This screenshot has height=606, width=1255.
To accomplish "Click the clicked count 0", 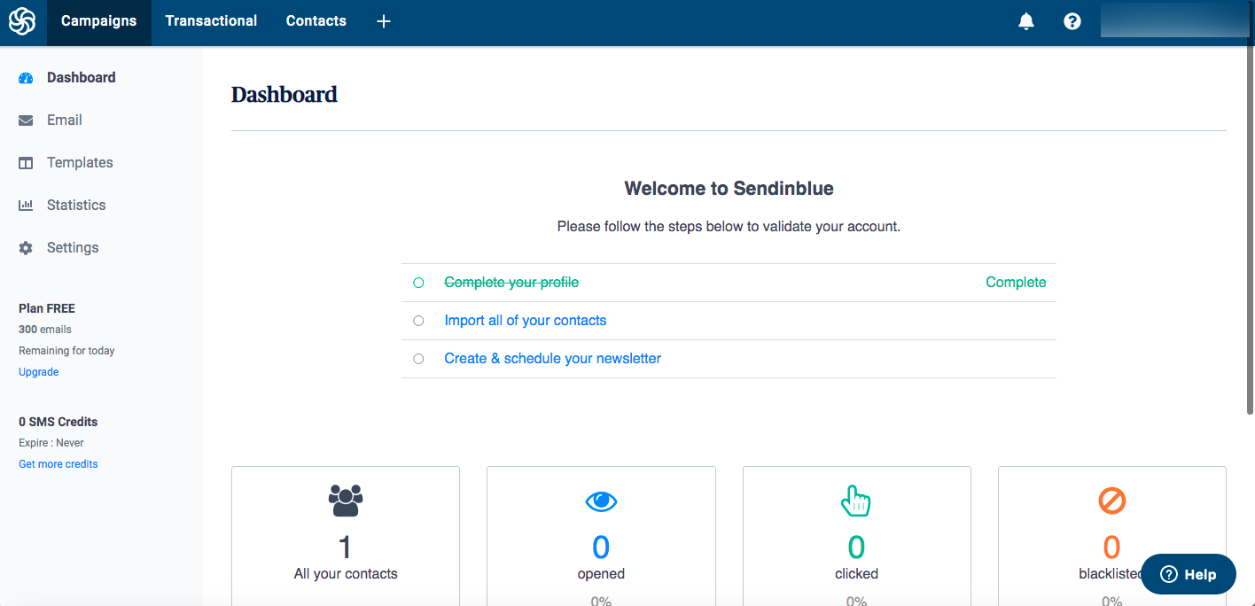I will point(856,548).
